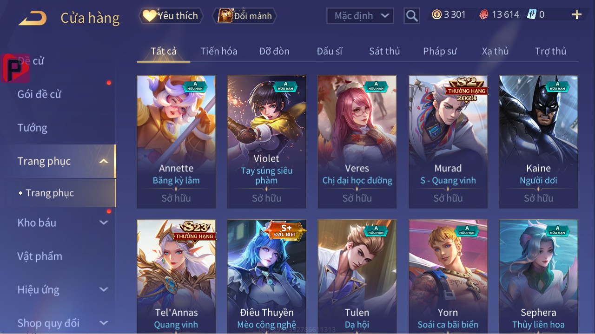The width and height of the screenshot is (595, 334).
Task: Click the back arrow icon
Action: [33, 18]
